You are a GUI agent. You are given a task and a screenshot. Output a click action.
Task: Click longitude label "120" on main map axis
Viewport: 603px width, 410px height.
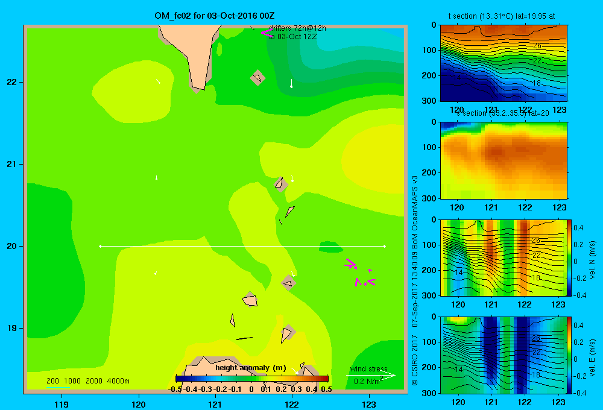139,404
